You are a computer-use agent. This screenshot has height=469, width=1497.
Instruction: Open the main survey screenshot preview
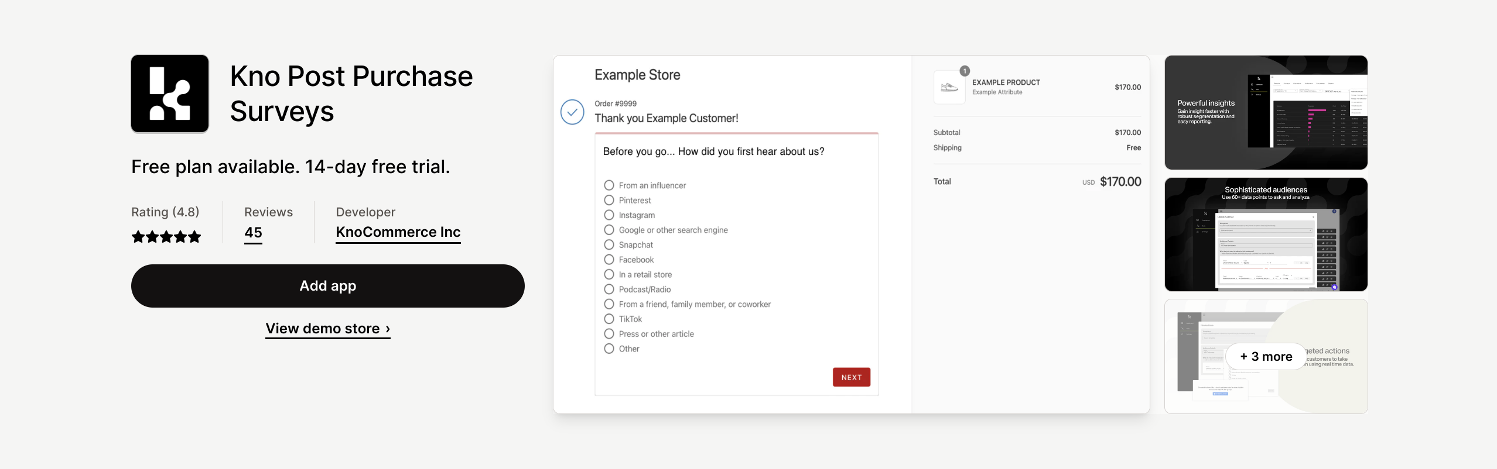coord(852,235)
